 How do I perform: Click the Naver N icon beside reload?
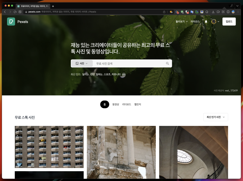point(20,12)
